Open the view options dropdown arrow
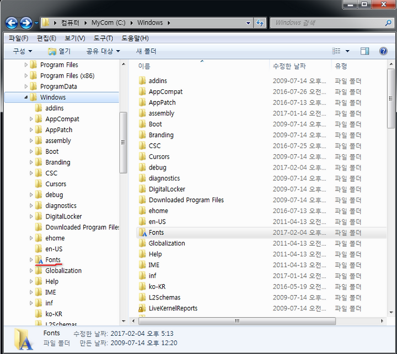Image resolution: width=397 pixels, height=354 pixels. (347, 51)
